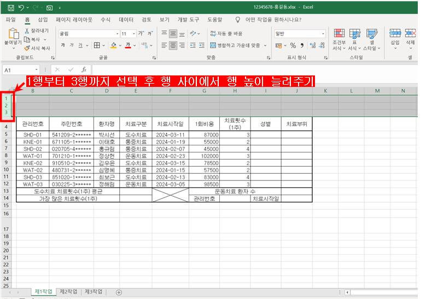Click the camera icon in quick access toolbar
The width and height of the screenshot is (426, 299).
pos(49,8)
